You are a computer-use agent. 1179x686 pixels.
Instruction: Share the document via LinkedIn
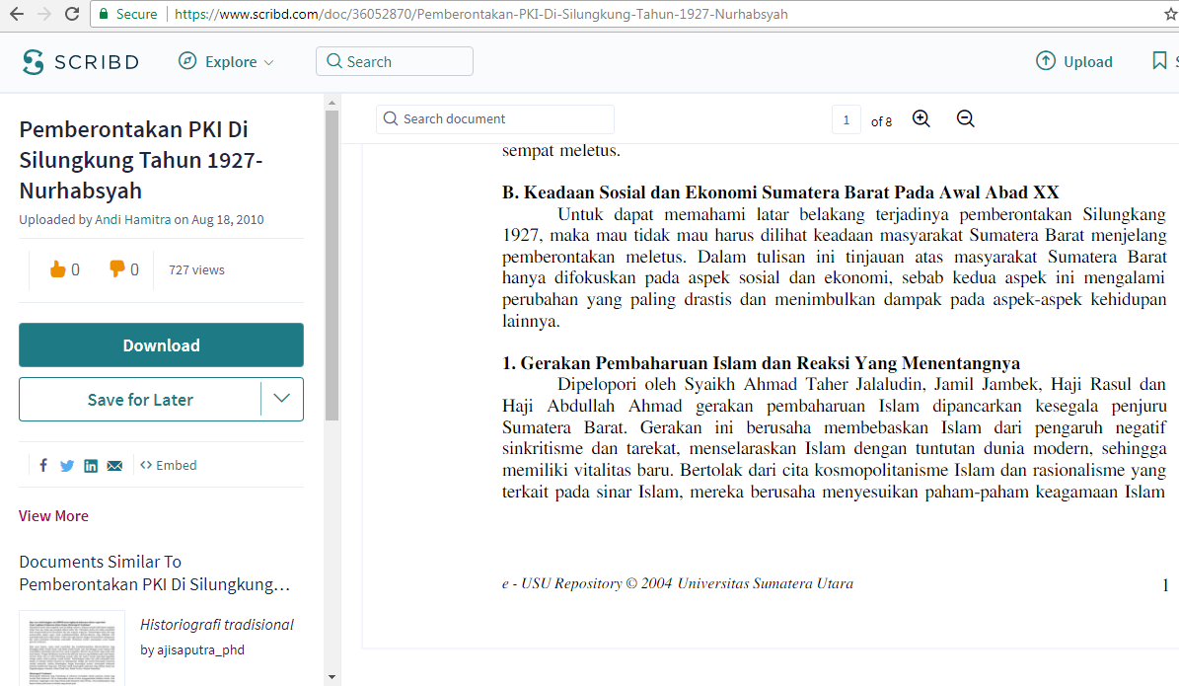[x=91, y=465]
